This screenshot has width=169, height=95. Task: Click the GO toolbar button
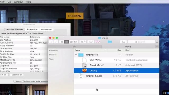[x=97, y=42]
